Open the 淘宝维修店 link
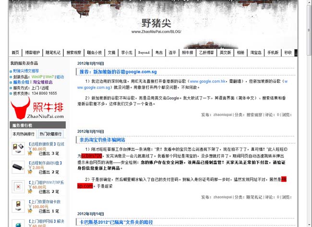 tap(42, 82)
